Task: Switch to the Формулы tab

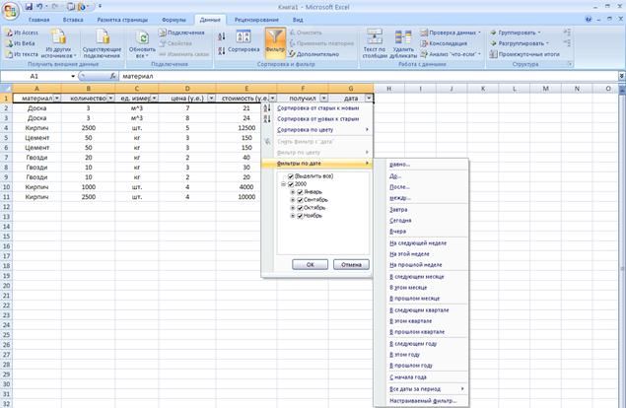Action: pos(174,20)
